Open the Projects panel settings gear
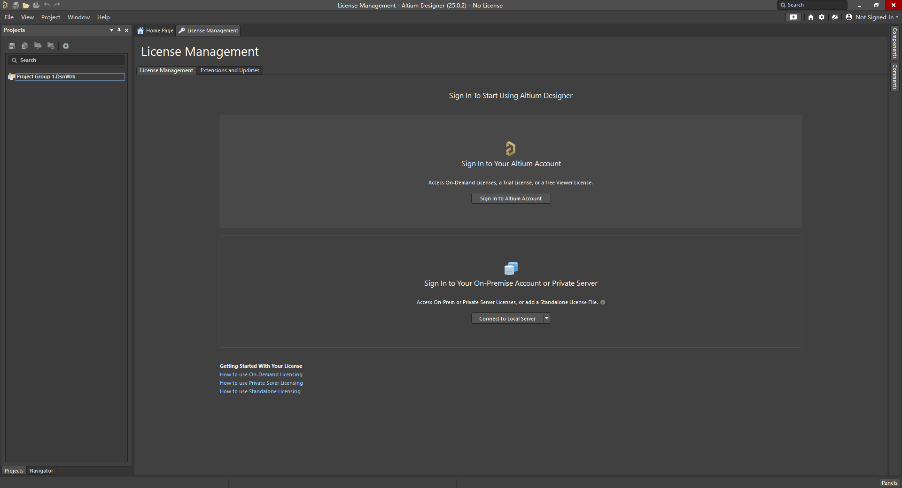 [x=66, y=46]
